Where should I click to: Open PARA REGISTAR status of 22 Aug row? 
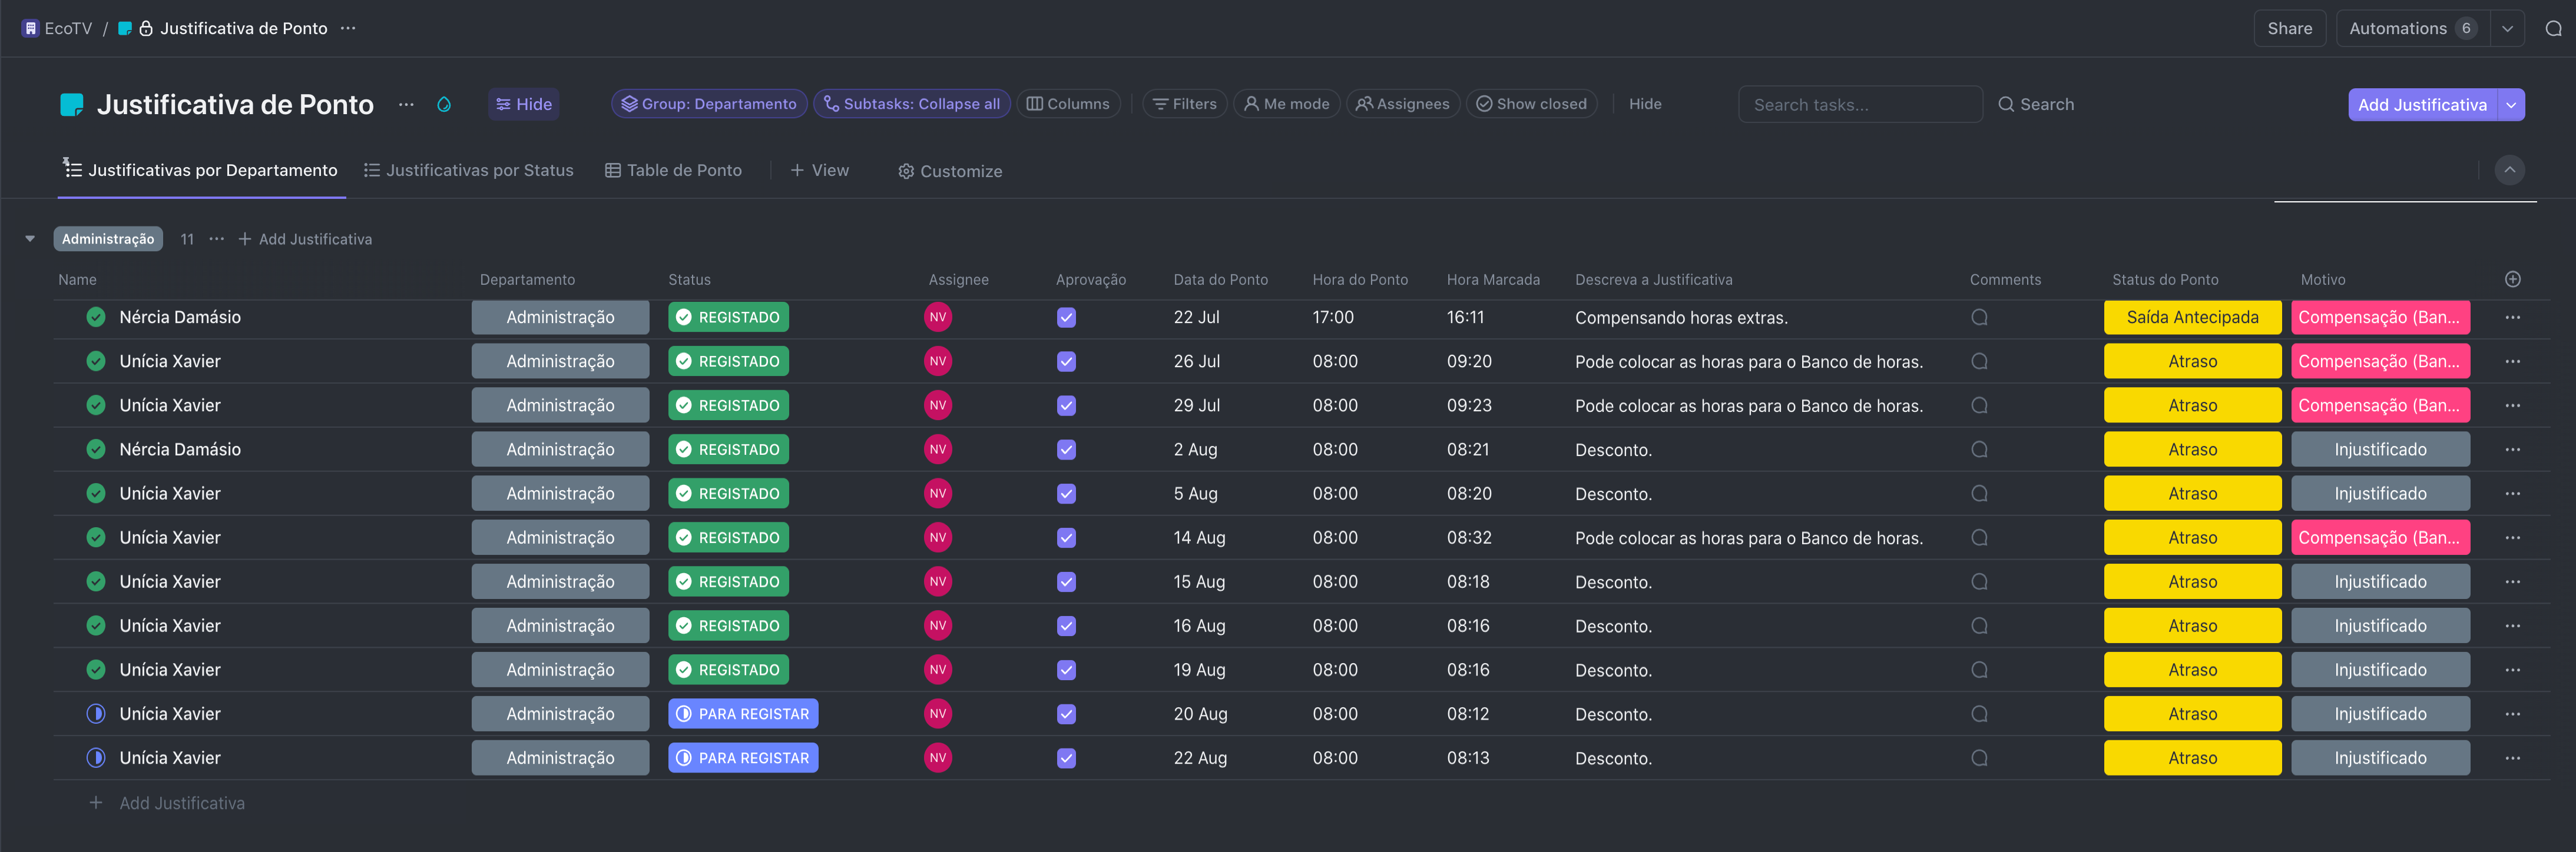pyautogui.click(x=743, y=758)
